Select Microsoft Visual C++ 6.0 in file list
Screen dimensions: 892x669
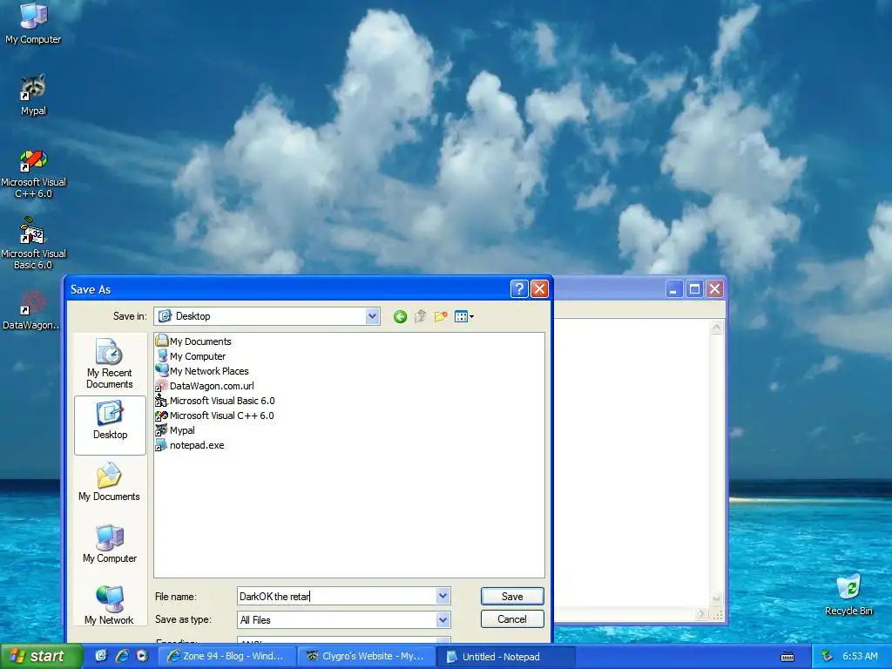214,416
